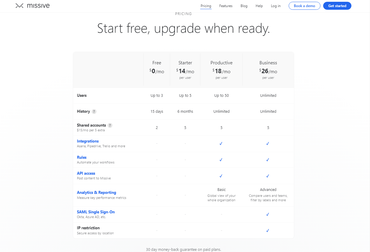This screenshot has width=370, height=252.
Task: Click the Productive plan API access checkmark
Action: point(221,176)
